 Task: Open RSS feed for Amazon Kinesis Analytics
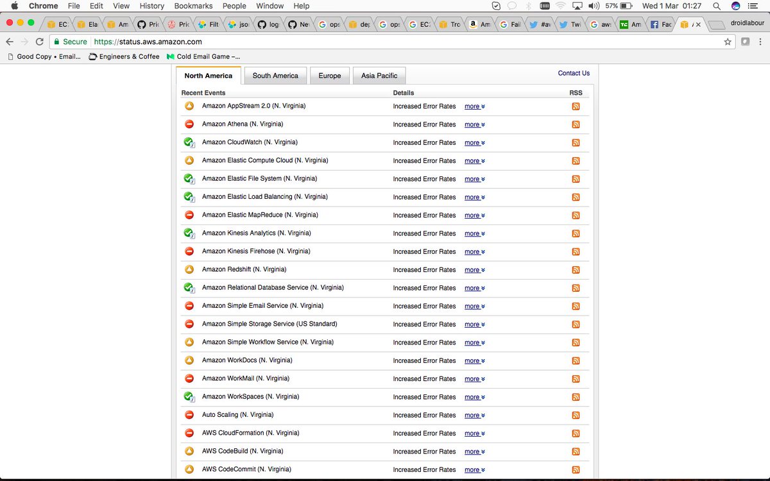coord(576,233)
